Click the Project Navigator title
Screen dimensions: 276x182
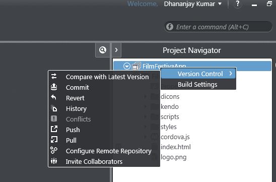(x=192, y=50)
